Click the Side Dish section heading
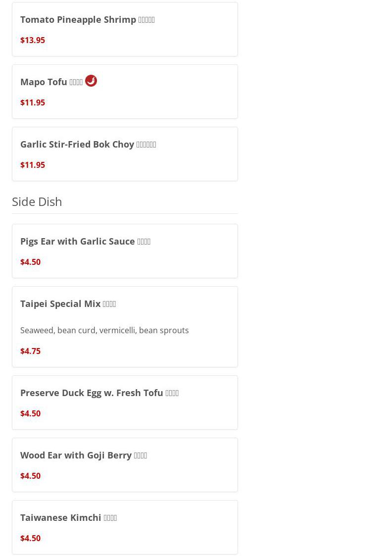This screenshot has height=556, width=381. pyautogui.click(x=37, y=202)
